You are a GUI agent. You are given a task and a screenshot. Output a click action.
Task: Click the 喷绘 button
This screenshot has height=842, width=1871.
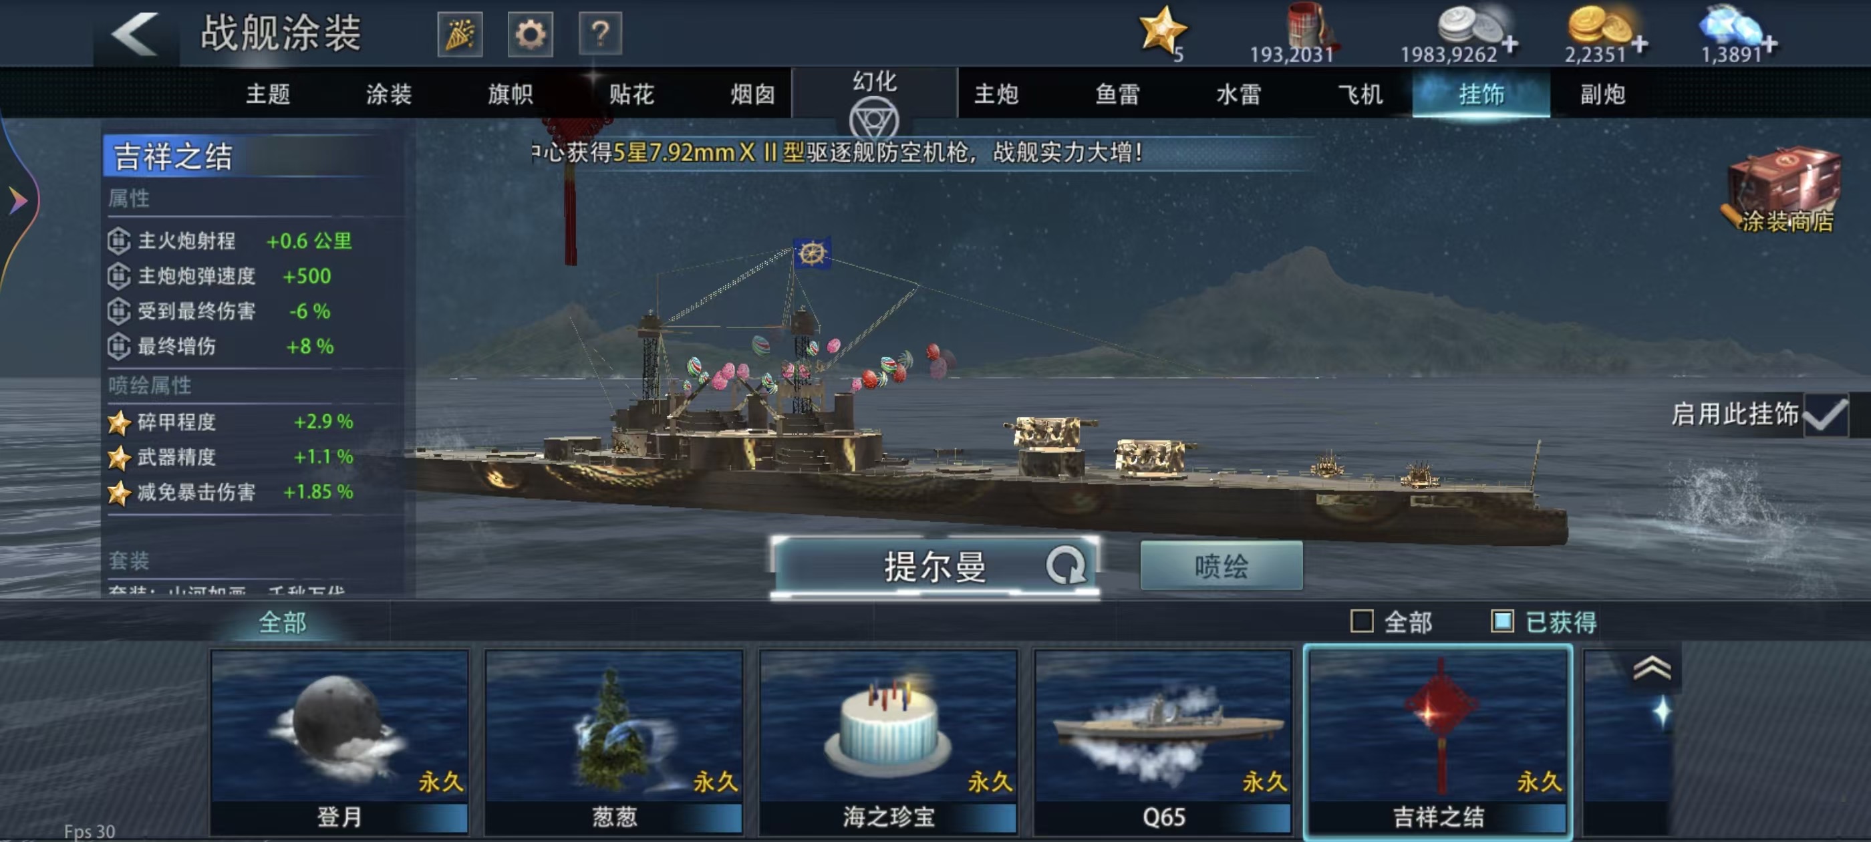[x=1221, y=566]
